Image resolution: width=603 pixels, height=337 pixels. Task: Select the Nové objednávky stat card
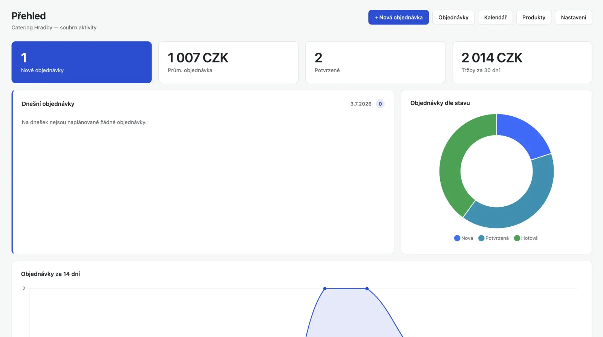(81, 62)
